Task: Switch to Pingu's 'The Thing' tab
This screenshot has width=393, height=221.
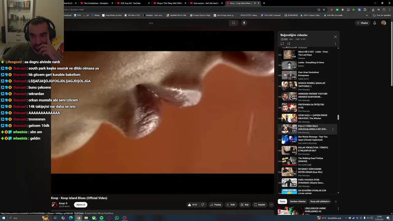Action: (x=170, y=3)
